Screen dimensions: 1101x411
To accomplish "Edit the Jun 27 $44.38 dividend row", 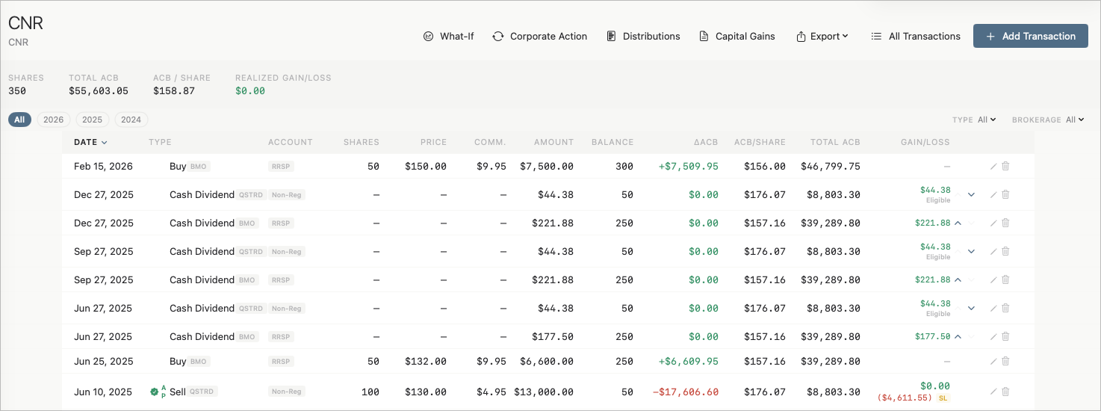I will [993, 308].
